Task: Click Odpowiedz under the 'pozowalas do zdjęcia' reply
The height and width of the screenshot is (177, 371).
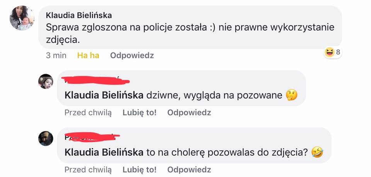Action: pyautogui.click(x=189, y=170)
